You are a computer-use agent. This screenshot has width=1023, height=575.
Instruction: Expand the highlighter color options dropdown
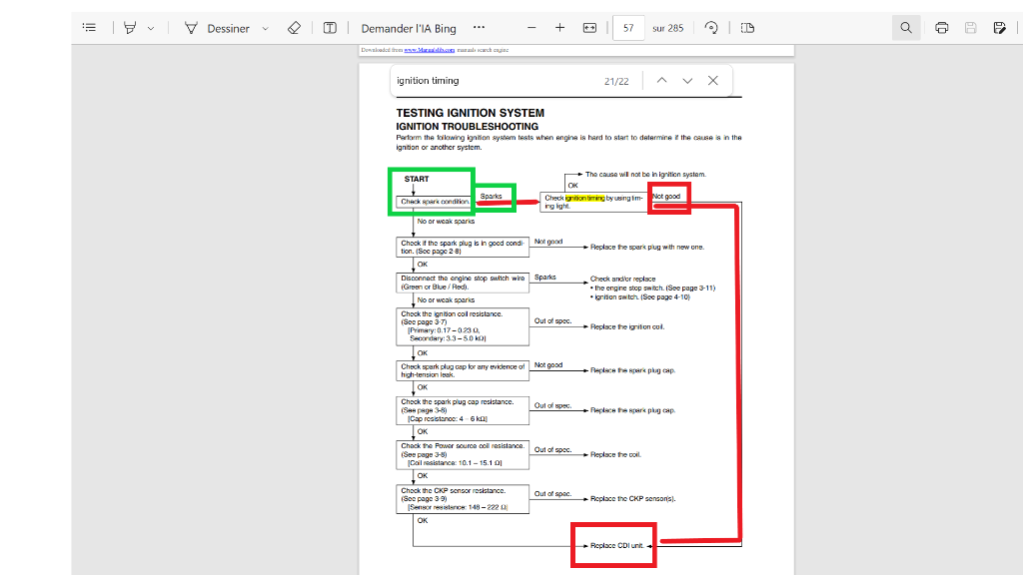(151, 28)
